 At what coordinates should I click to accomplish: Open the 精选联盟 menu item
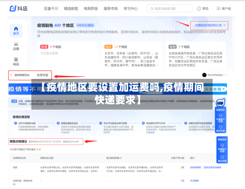(x=71, y=9)
